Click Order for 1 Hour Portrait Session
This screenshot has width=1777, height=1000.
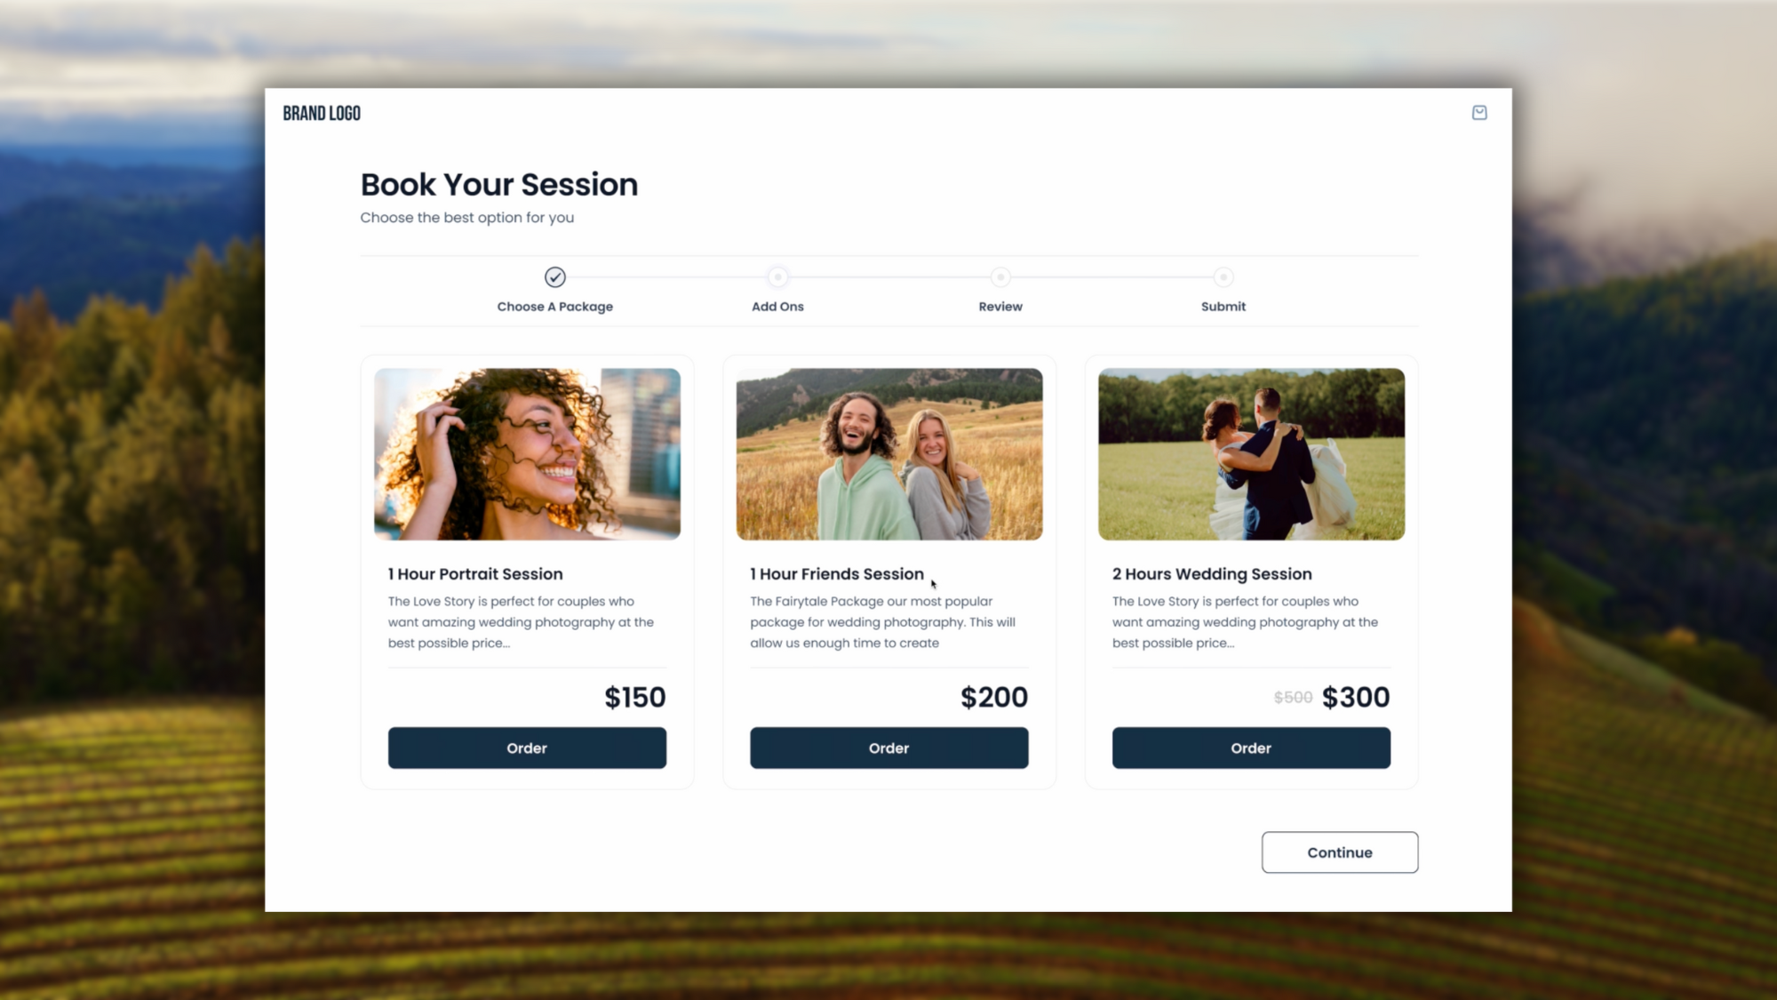(x=526, y=748)
